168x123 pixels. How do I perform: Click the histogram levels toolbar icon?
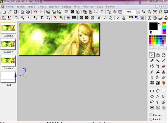click(68, 18)
